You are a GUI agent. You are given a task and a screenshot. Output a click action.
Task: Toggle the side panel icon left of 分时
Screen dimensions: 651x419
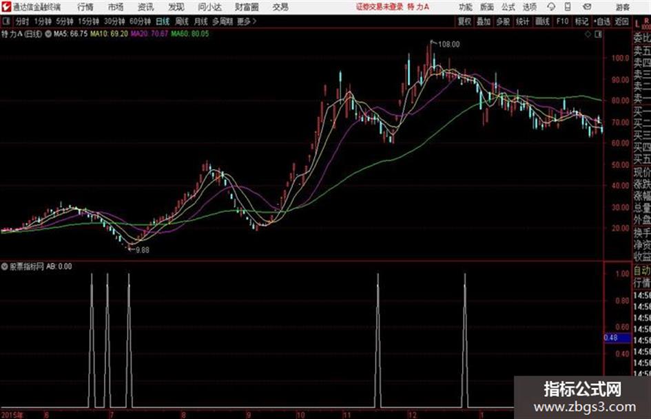pyautogui.click(x=6, y=21)
